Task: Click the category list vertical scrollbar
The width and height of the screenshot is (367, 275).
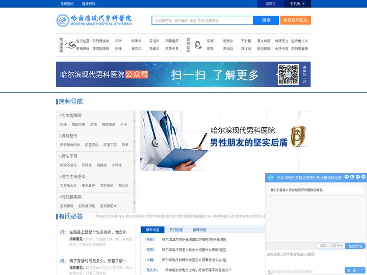Action: (x=135, y=161)
